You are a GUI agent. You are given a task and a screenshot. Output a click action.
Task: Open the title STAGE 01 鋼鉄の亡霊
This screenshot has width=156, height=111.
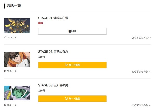point(53,18)
